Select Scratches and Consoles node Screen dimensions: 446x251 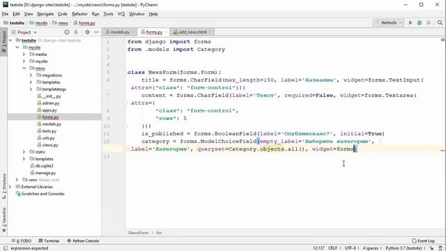coord(43,194)
